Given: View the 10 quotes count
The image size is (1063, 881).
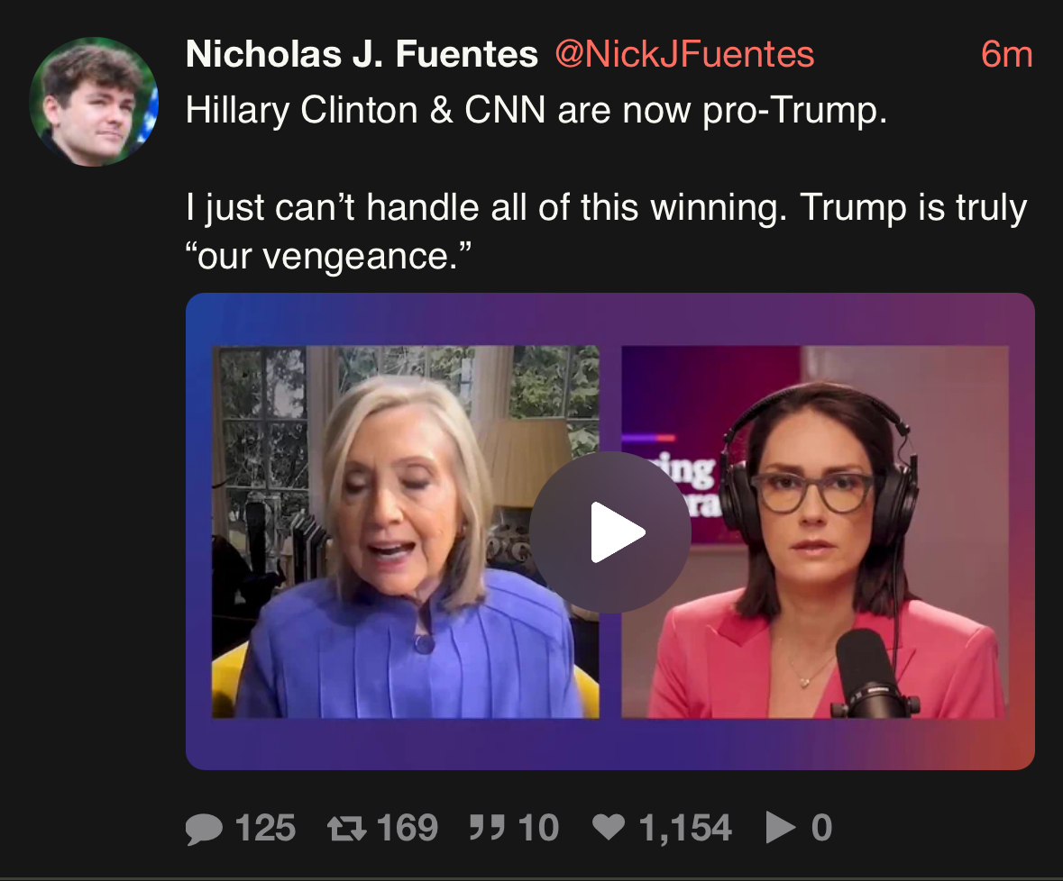Looking at the screenshot, I should point(538,828).
